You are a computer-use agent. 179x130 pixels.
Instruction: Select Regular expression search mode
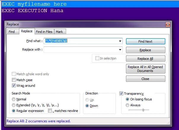14,111
